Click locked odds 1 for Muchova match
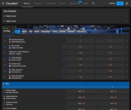 (x=80, y=41)
